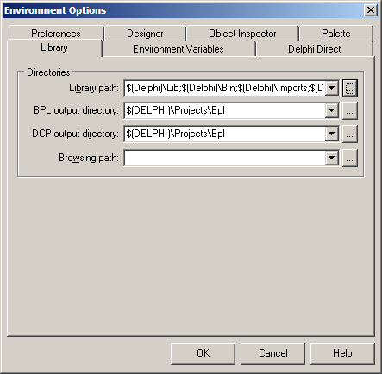Image resolution: width=382 pixels, height=374 pixels.
Task: Expand the Browsing path dropdown
Action: click(332, 158)
